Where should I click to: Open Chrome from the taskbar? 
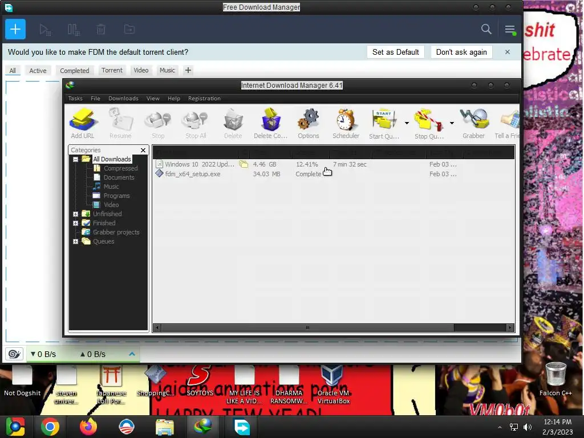pyautogui.click(x=50, y=427)
